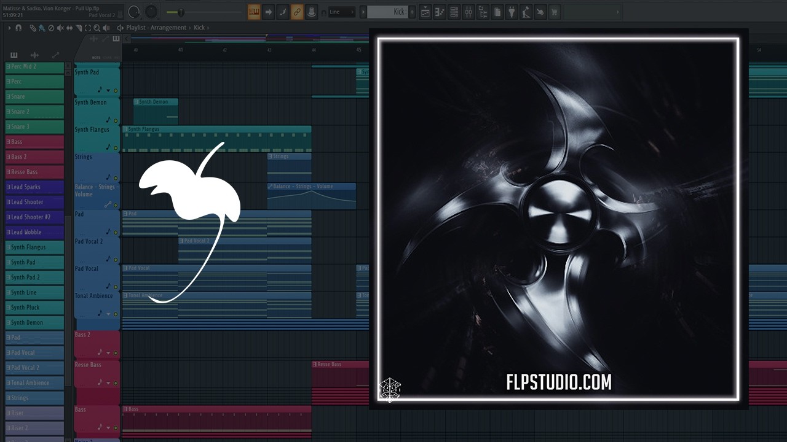Screen dimensions: 787x442
Task: Select Lead Sparks pattern in picker
Action: [x=34, y=187]
